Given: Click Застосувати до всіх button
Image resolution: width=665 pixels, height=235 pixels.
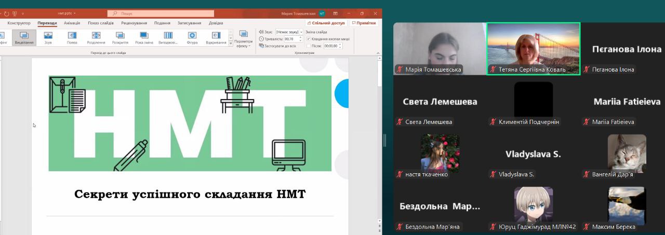Looking at the screenshot, I should click(277, 46).
